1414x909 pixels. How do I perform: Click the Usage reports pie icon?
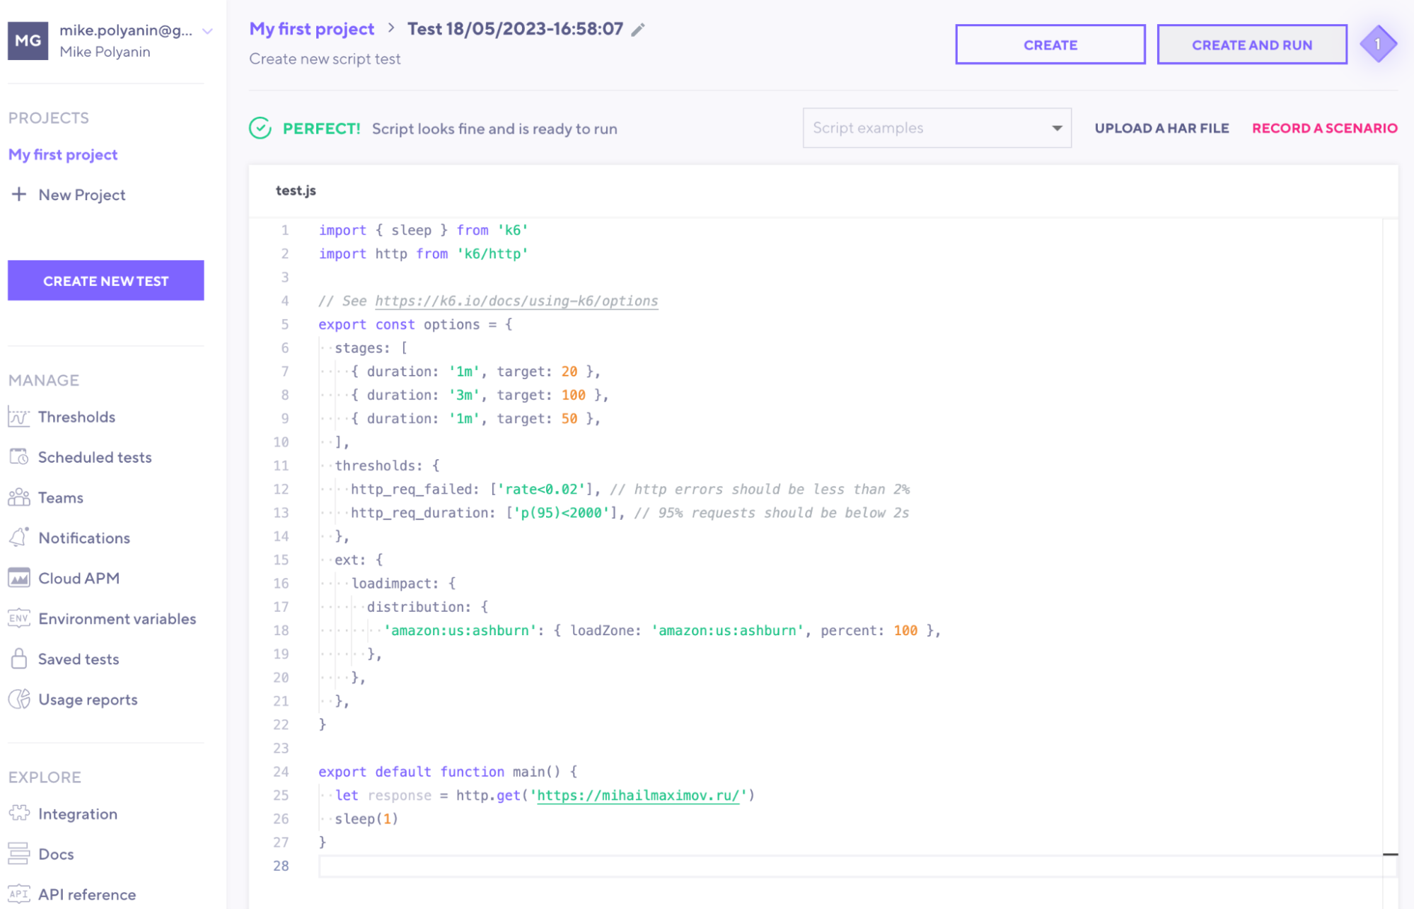point(19,699)
